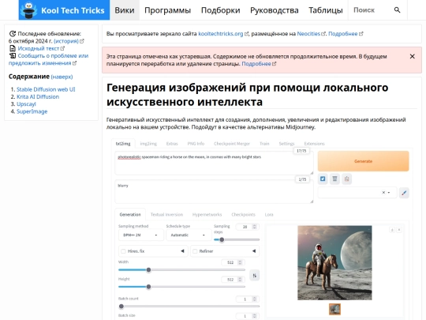Click the clipboard icon under Generate
Viewport: 426px width, 320px height.
click(x=346, y=179)
